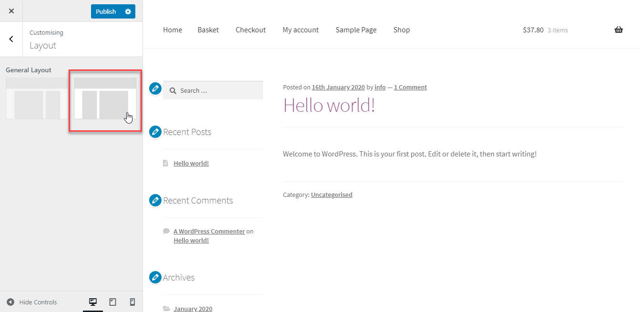Click the 16th January 2020 date link
The height and width of the screenshot is (312, 640).
click(x=338, y=87)
